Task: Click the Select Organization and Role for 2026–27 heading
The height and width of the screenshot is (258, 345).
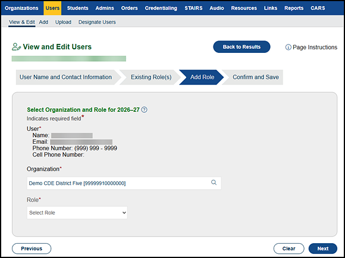Action: (83, 109)
